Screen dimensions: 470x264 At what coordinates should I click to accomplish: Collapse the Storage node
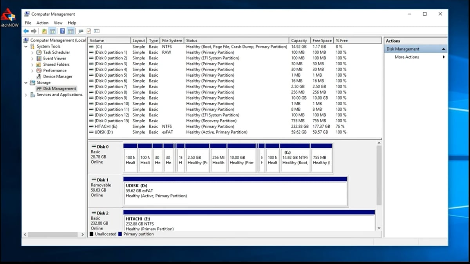(25, 83)
